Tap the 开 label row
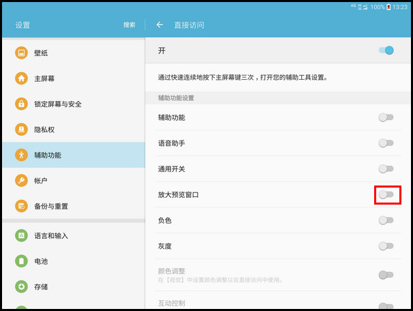The image size is (413, 311). point(278,50)
